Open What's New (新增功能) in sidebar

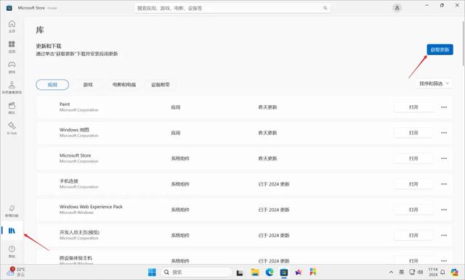pos(12,211)
